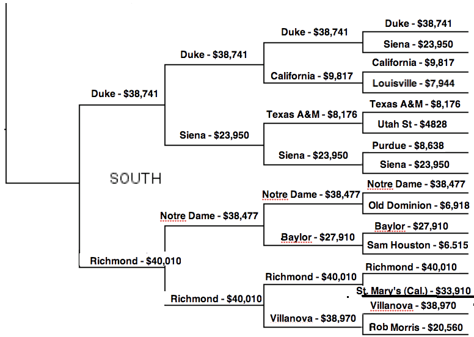Select Old Dominion - $6,918 entry

click(x=418, y=206)
